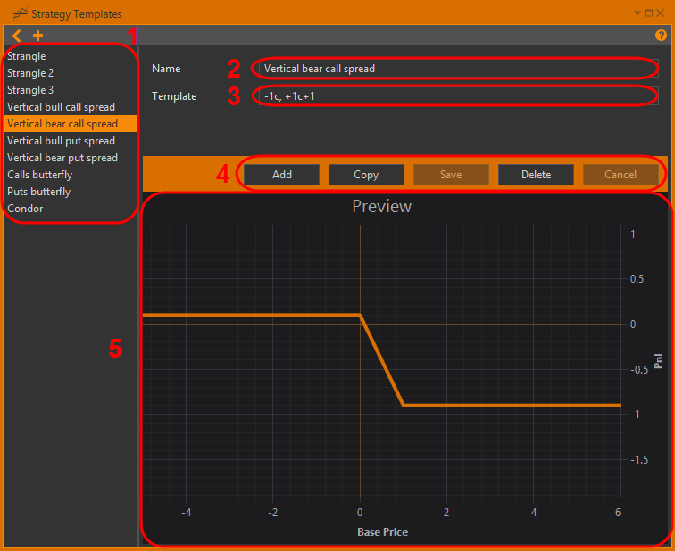This screenshot has width=675, height=551.
Task: Click the plus icon to add template
Action: point(37,36)
